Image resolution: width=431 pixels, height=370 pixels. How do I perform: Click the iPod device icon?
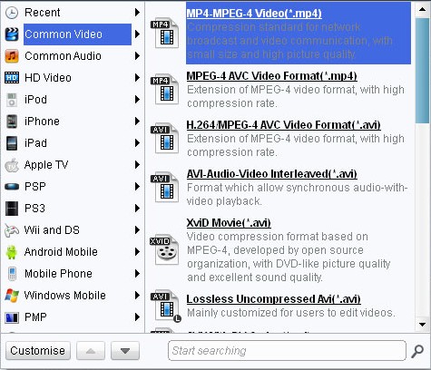pyautogui.click(x=12, y=100)
